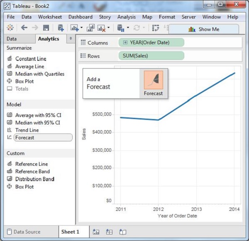The image size is (249, 241).
Task: Open the Show Me panel
Action: tap(203, 29)
